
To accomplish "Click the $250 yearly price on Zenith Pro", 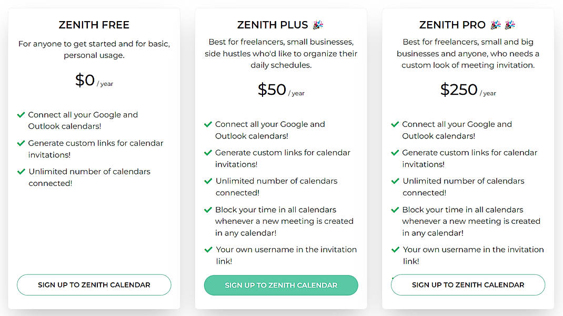I will pos(467,90).
